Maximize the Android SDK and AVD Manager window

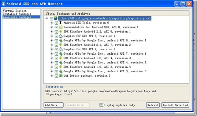(x=183, y=4)
